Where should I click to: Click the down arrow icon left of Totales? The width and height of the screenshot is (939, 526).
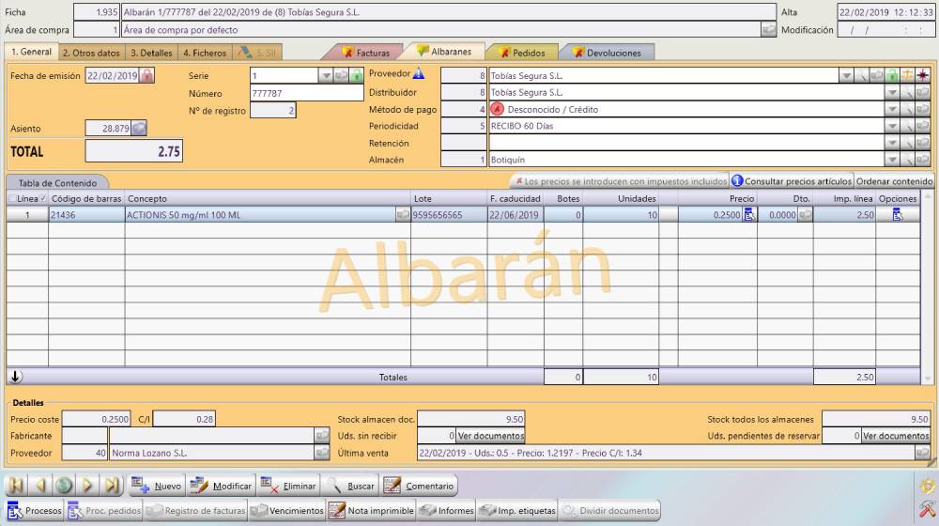pyautogui.click(x=16, y=377)
